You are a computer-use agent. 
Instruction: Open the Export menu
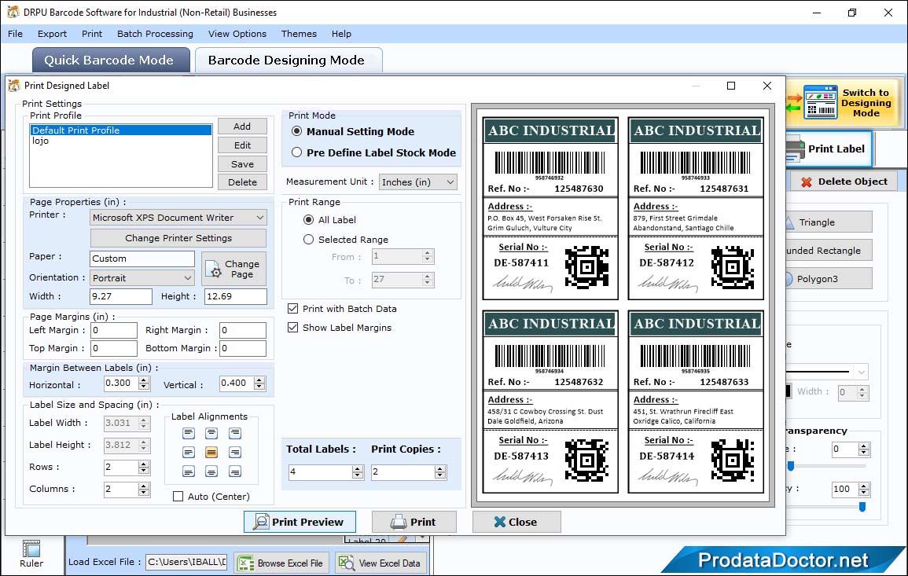tap(52, 34)
